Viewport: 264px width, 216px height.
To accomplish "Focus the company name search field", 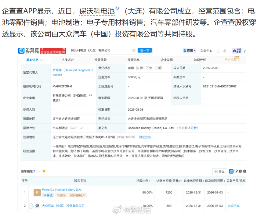I will click(x=101, y=50).
